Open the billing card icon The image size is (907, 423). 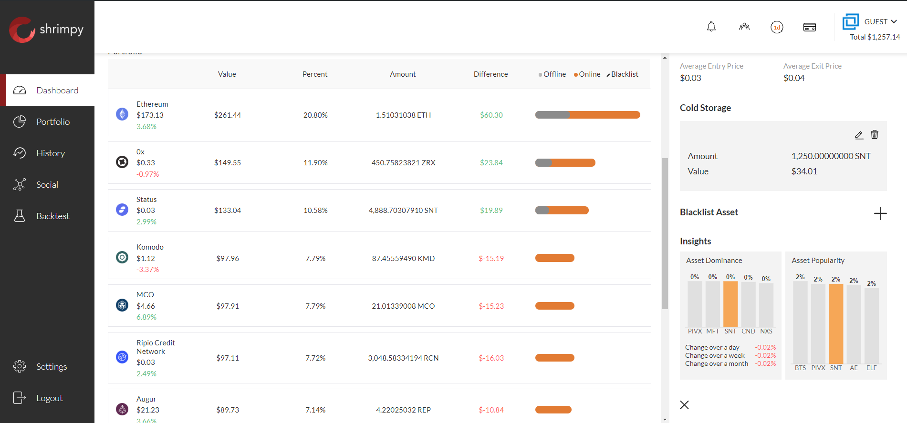click(810, 27)
